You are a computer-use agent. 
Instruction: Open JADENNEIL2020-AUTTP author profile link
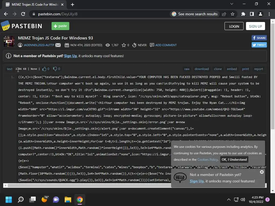pyautogui.click(x=39, y=45)
